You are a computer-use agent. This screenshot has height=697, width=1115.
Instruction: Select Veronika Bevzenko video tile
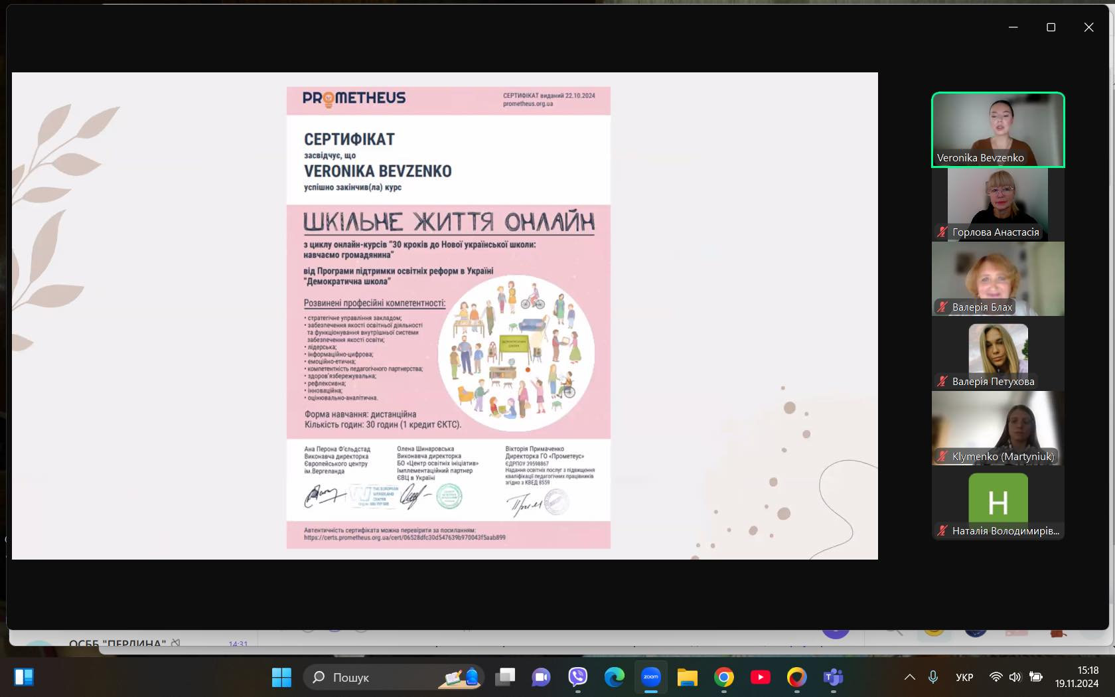(x=998, y=129)
